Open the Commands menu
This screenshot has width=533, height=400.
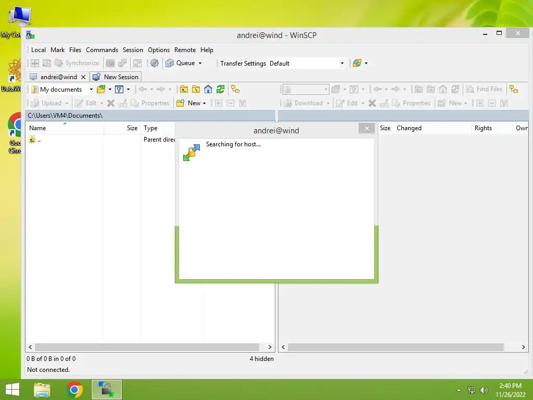(102, 50)
